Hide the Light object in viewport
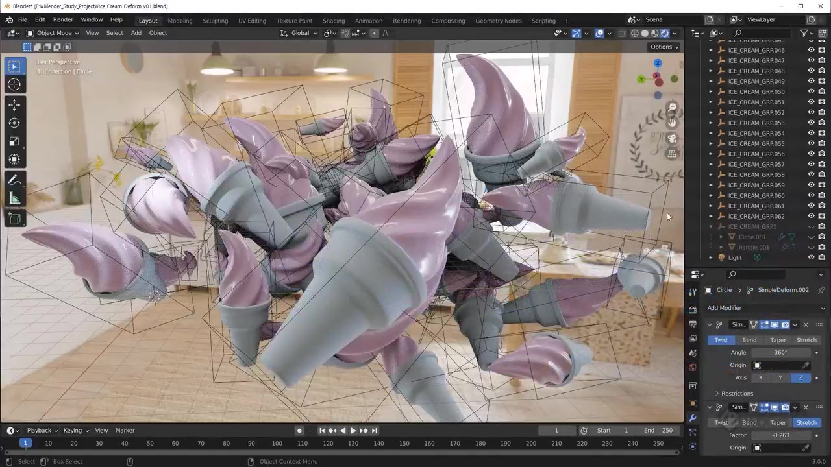The height and width of the screenshot is (467, 831). coord(811,257)
